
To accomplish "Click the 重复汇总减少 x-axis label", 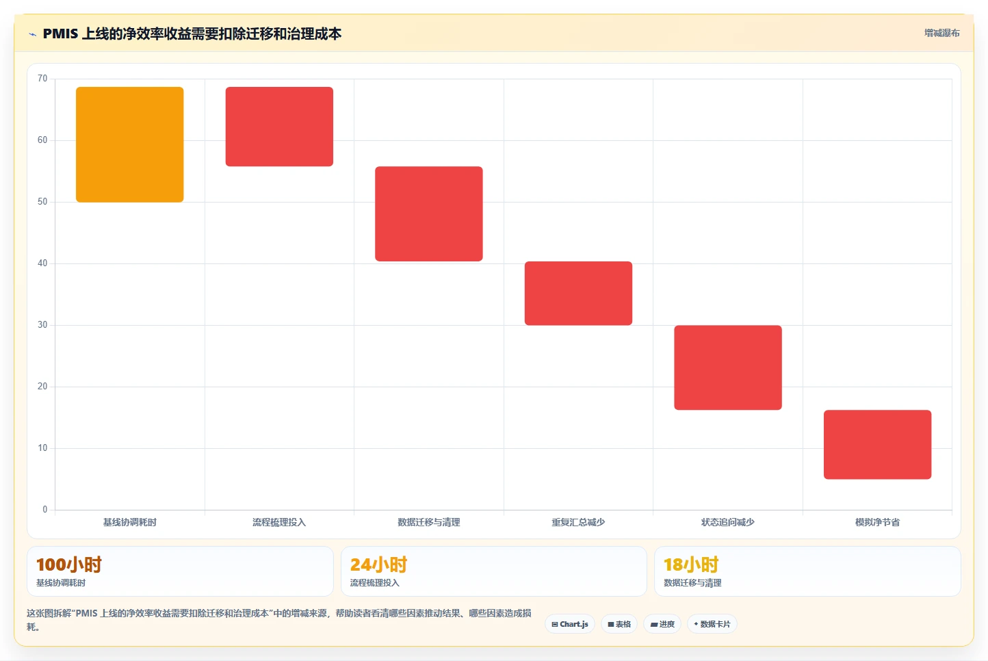I will [578, 522].
